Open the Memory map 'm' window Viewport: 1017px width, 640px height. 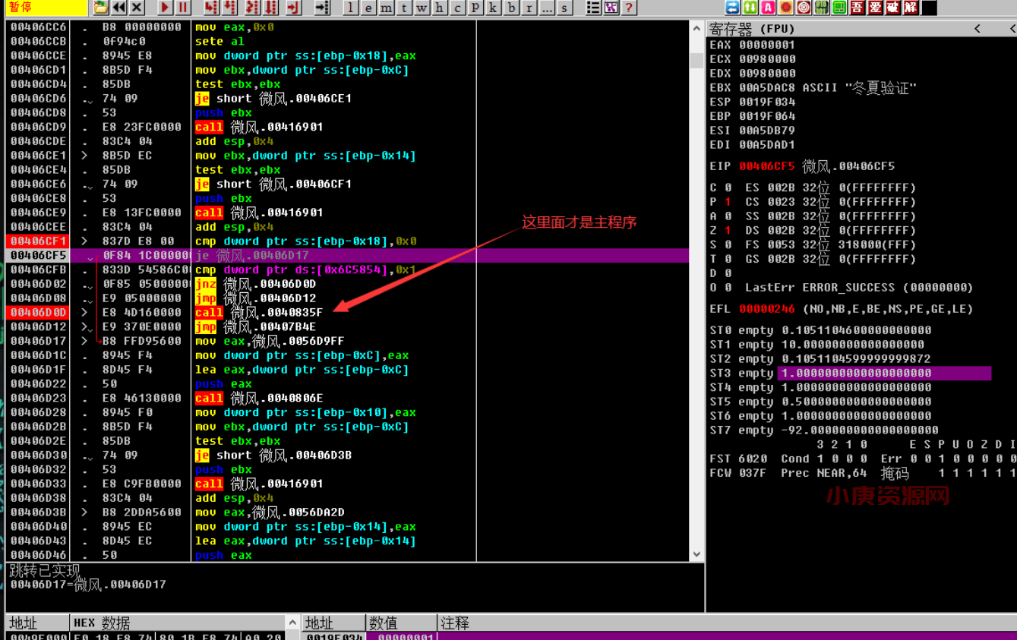pos(387,8)
